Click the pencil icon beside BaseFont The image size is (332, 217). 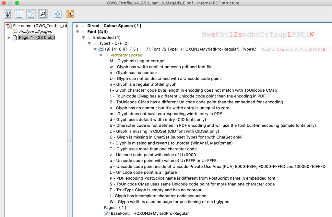coord(107,213)
